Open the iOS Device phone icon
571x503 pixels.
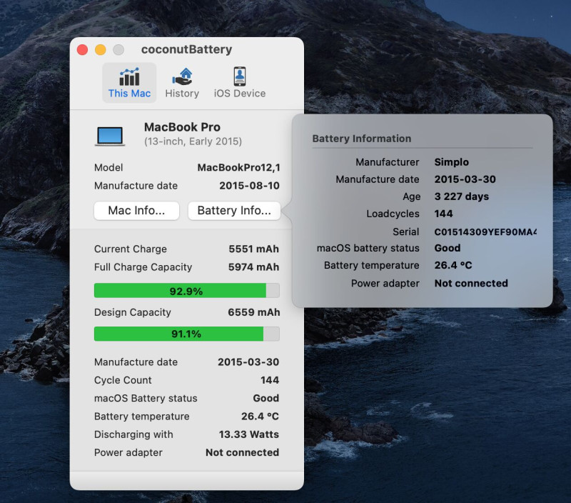[x=240, y=76]
